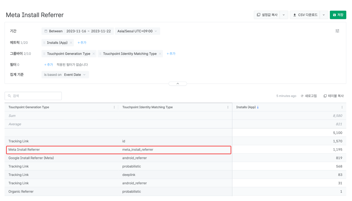Download the report via CSV 다운로드
Viewport: 352px width, 201px height.
[305, 15]
